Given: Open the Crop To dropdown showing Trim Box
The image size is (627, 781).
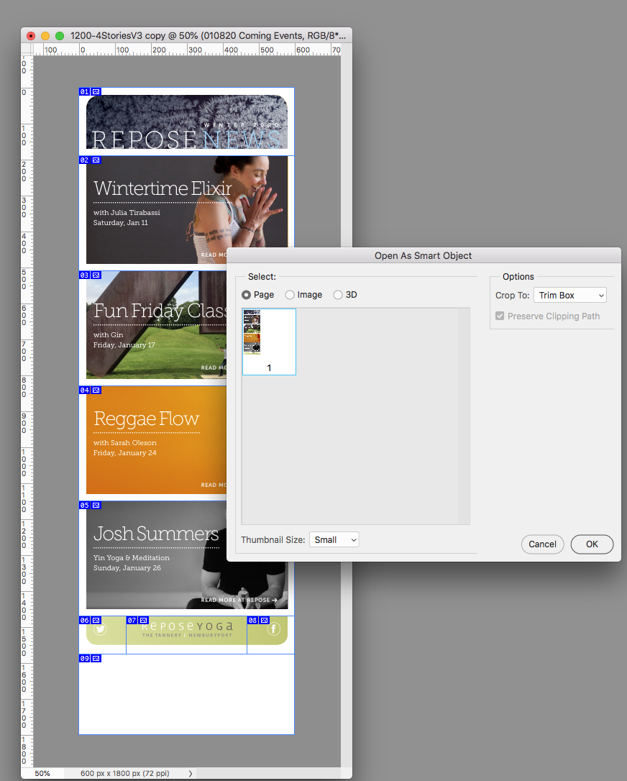Looking at the screenshot, I should [x=569, y=295].
